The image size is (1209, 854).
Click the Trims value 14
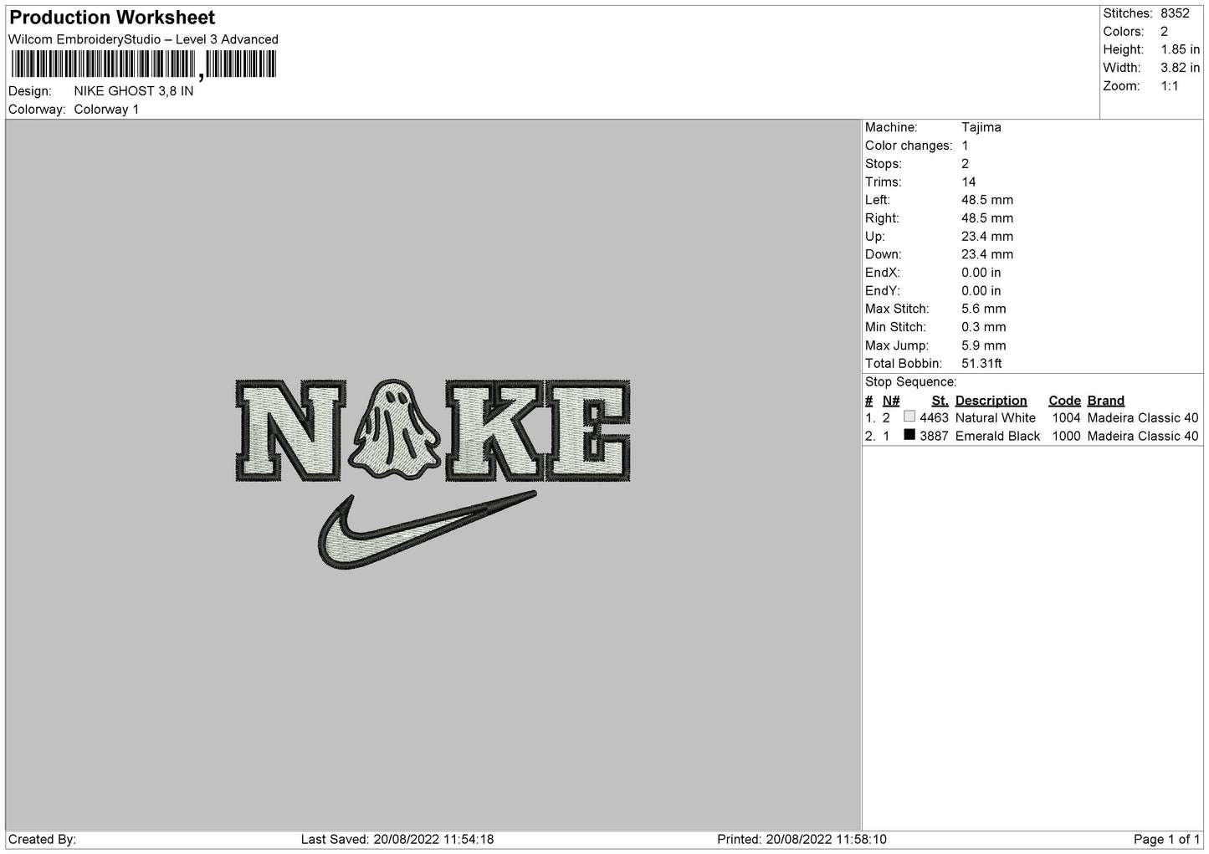point(969,182)
